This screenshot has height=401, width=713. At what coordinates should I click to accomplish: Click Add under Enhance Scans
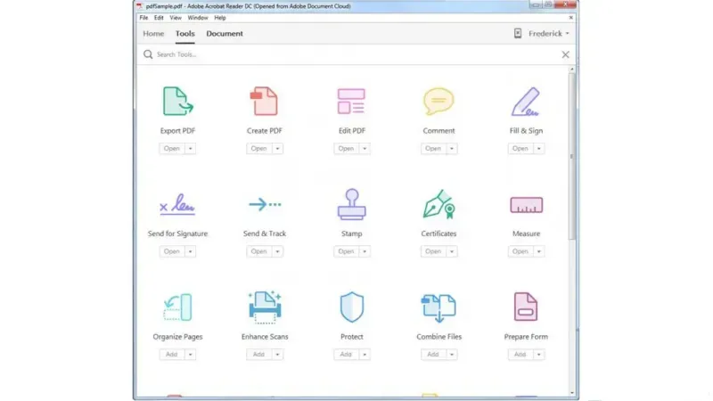(x=258, y=354)
